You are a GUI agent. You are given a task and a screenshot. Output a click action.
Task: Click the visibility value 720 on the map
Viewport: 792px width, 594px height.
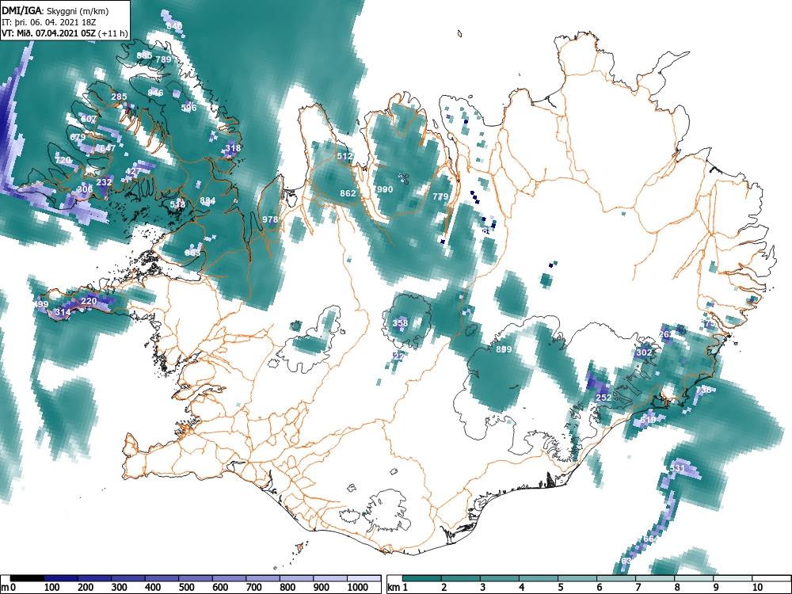[63, 160]
